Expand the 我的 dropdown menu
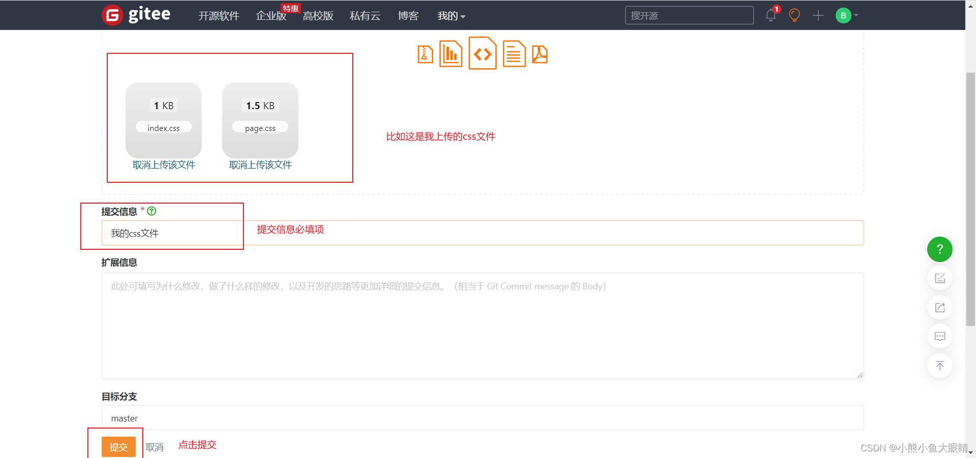The height and width of the screenshot is (458, 976). tap(451, 16)
